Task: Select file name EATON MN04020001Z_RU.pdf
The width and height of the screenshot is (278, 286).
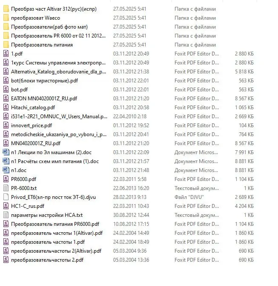Action: (44, 99)
